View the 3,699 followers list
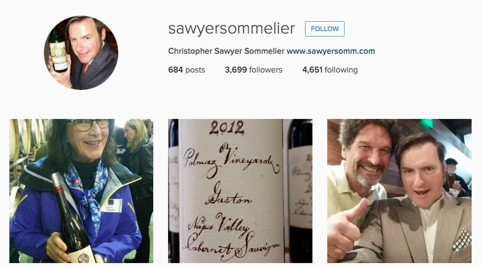Image resolution: width=482 pixels, height=268 pixels. pyautogui.click(x=254, y=70)
